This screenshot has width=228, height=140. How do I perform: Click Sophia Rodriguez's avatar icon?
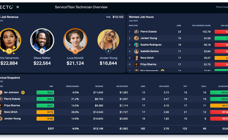click(x=136, y=45)
